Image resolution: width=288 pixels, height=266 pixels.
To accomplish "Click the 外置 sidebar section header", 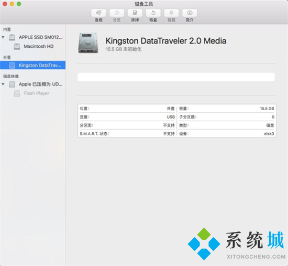I will [7, 57].
